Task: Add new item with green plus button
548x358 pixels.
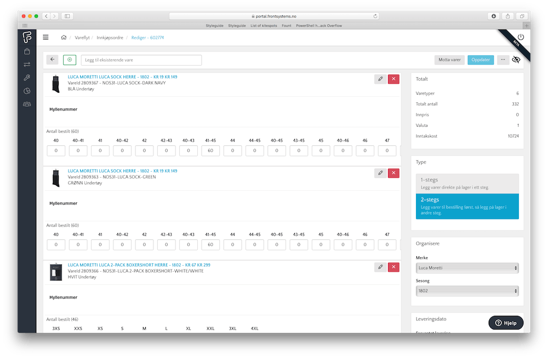Action: (x=70, y=60)
